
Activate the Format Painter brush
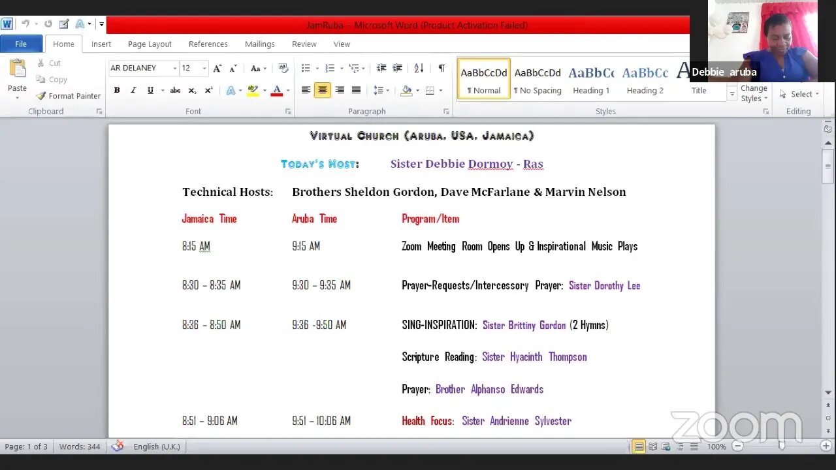68,96
